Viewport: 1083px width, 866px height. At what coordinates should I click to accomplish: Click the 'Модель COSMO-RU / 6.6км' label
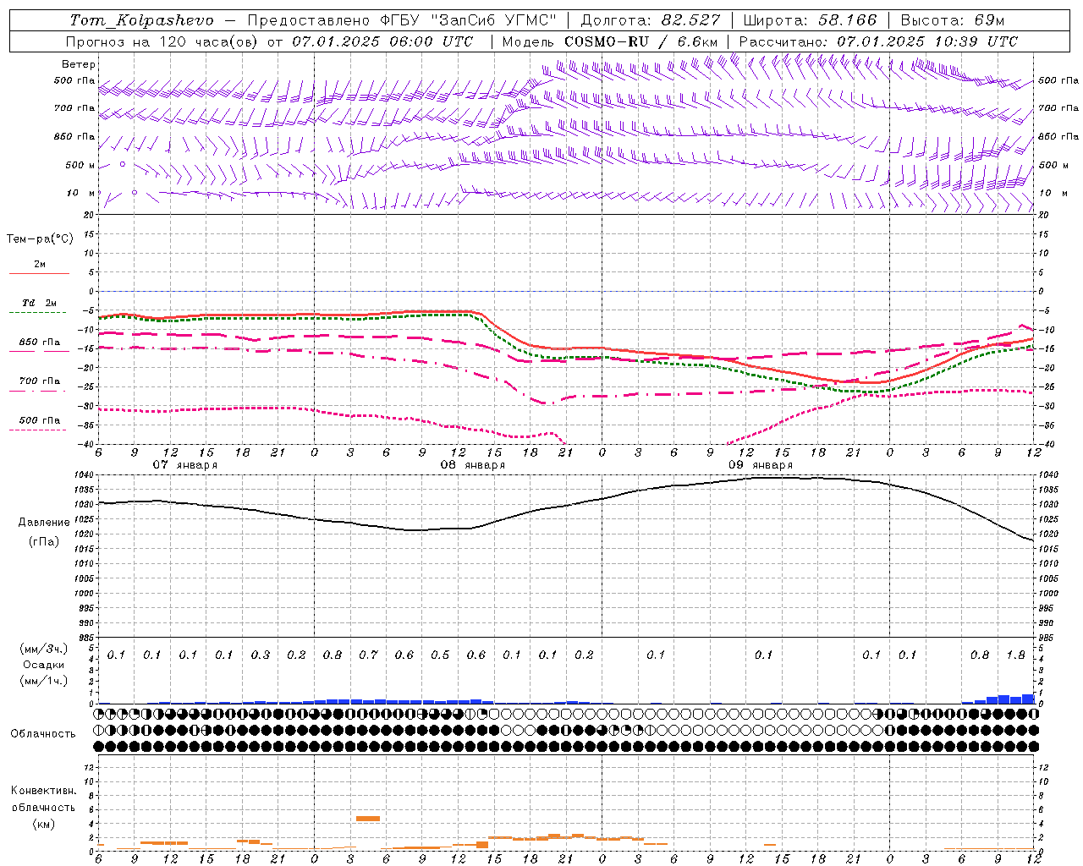click(x=610, y=41)
